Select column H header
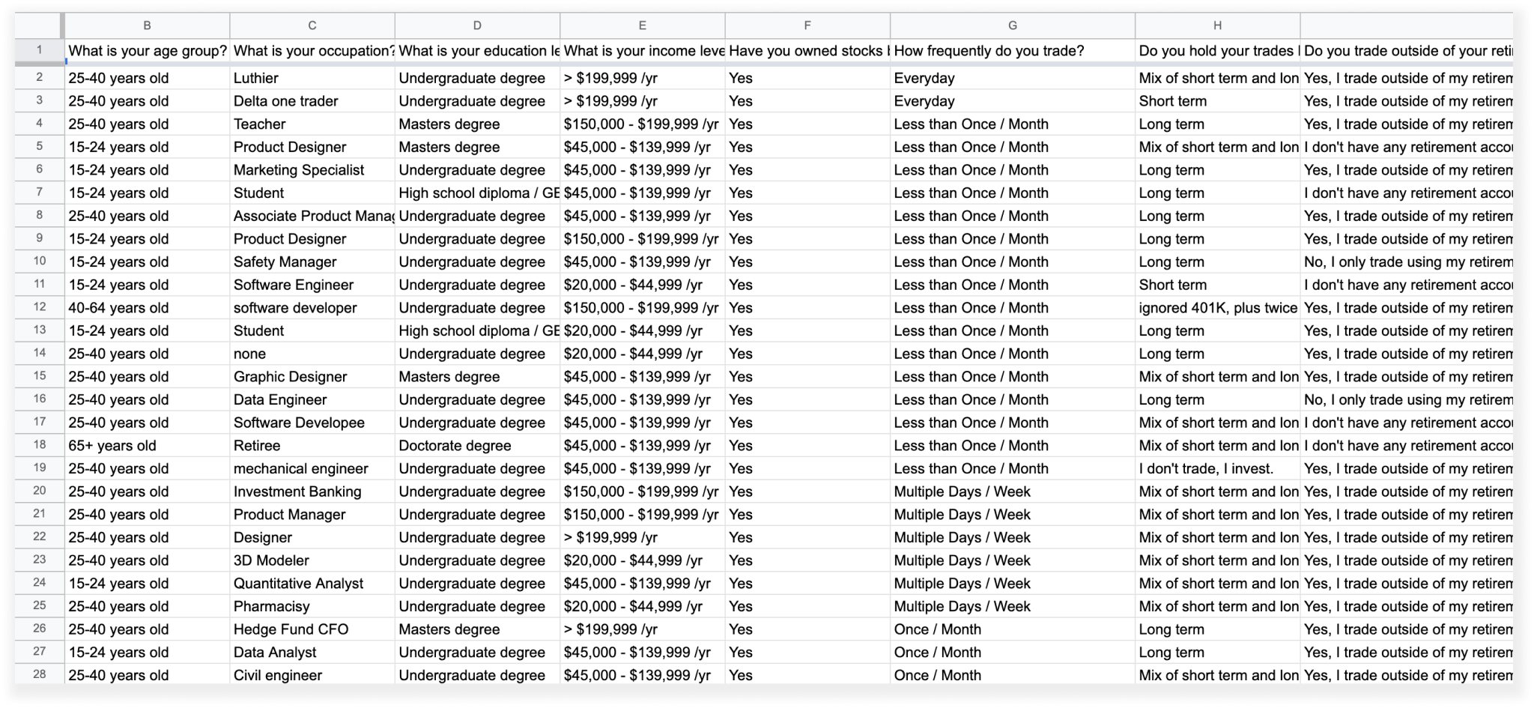This screenshot has width=1534, height=708. [x=1218, y=25]
